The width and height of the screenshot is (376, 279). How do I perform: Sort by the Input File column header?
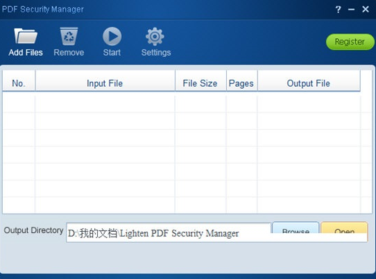(105, 81)
